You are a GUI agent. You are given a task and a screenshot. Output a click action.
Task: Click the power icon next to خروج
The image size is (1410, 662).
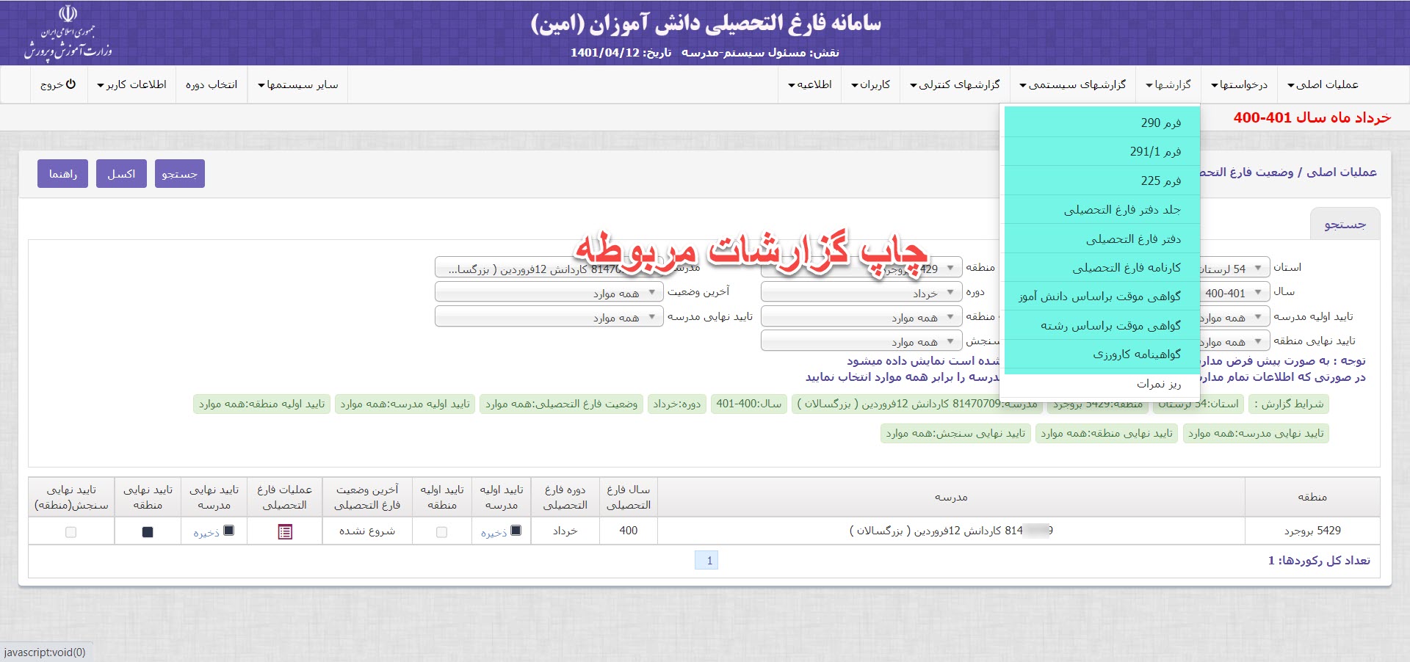pyautogui.click(x=71, y=84)
